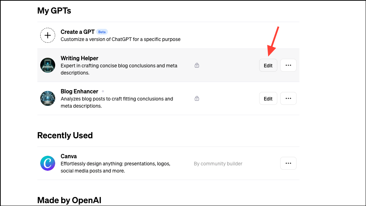Click the Canva description text

pos(115,167)
